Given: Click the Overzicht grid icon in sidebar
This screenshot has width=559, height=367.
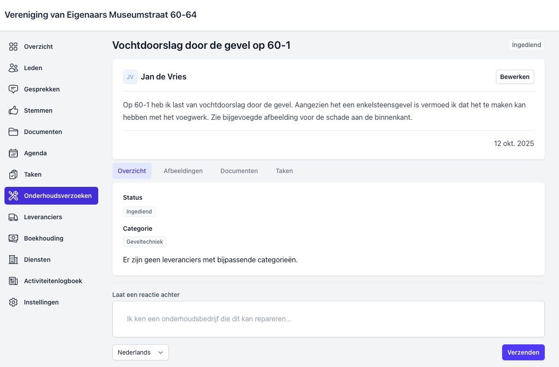Looking at the screenshot, I should tap(13, 47).
